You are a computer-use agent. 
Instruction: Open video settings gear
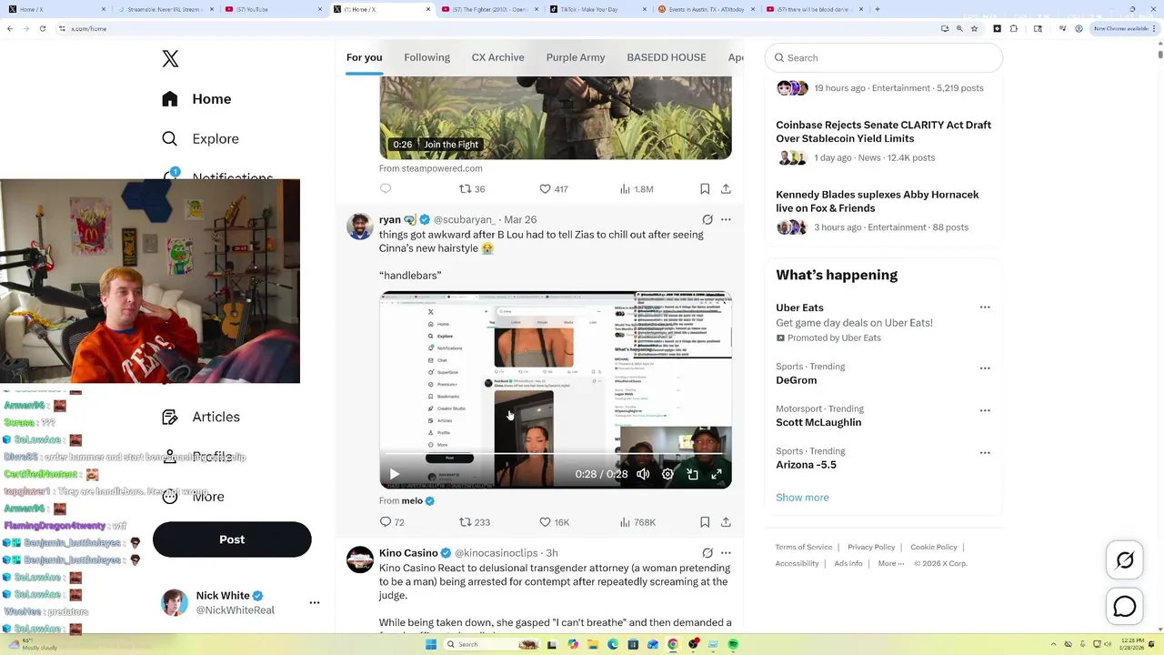click(x=667, y=474)
